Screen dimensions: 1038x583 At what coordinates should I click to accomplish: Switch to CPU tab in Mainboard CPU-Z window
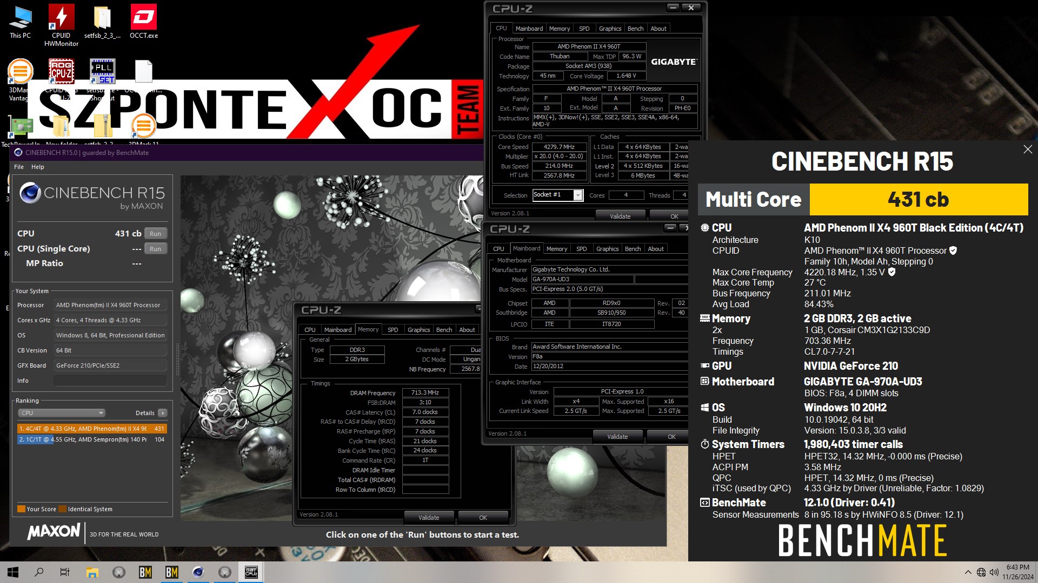point(498,249)
